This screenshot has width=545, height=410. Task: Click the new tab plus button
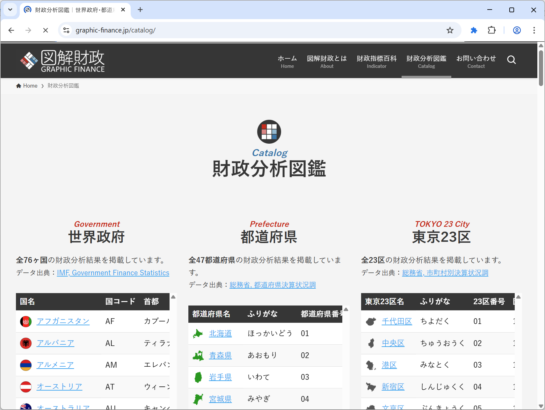pos(140,10)
